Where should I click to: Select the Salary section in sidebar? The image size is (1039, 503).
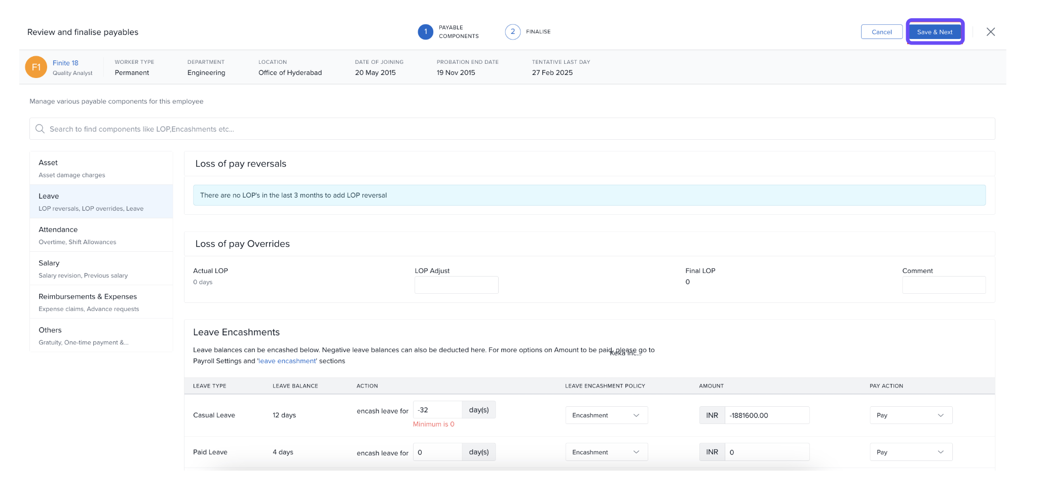[x=101, y=268]
